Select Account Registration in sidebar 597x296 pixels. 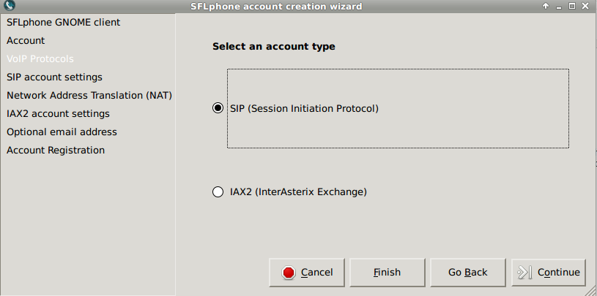pos(56,150)
